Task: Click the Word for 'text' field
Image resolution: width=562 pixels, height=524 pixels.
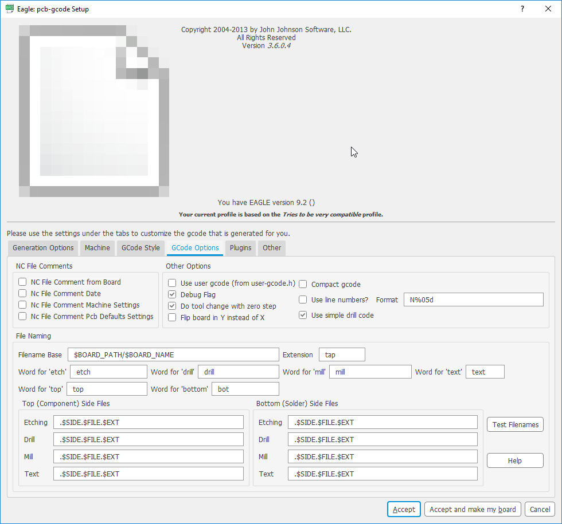Action: click(485, 372)
